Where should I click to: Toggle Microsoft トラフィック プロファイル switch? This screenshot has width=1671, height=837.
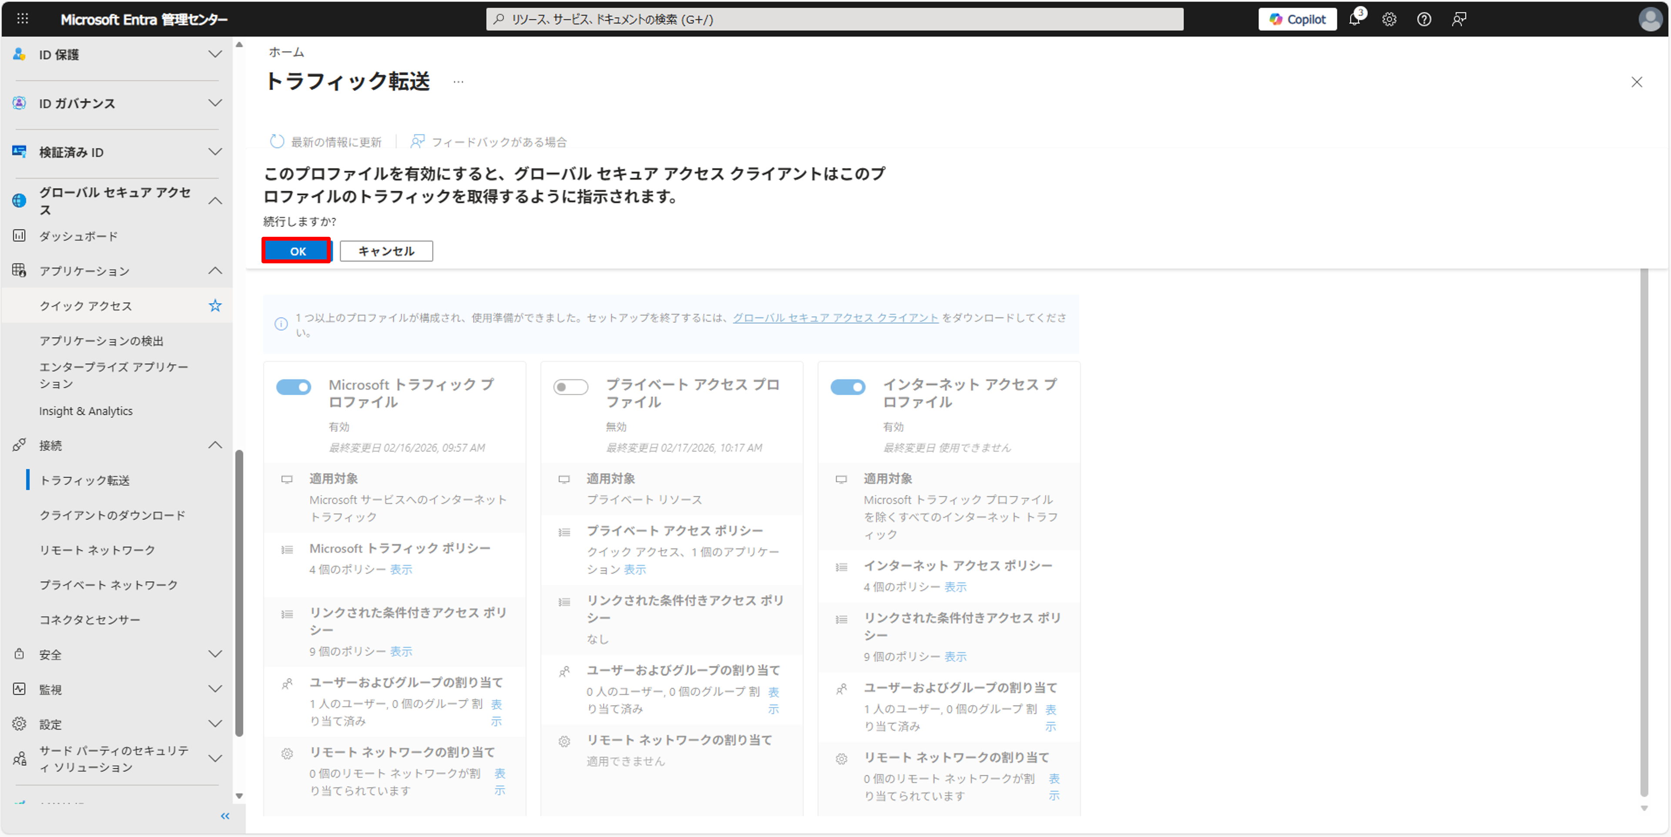(x=294, y=387)
